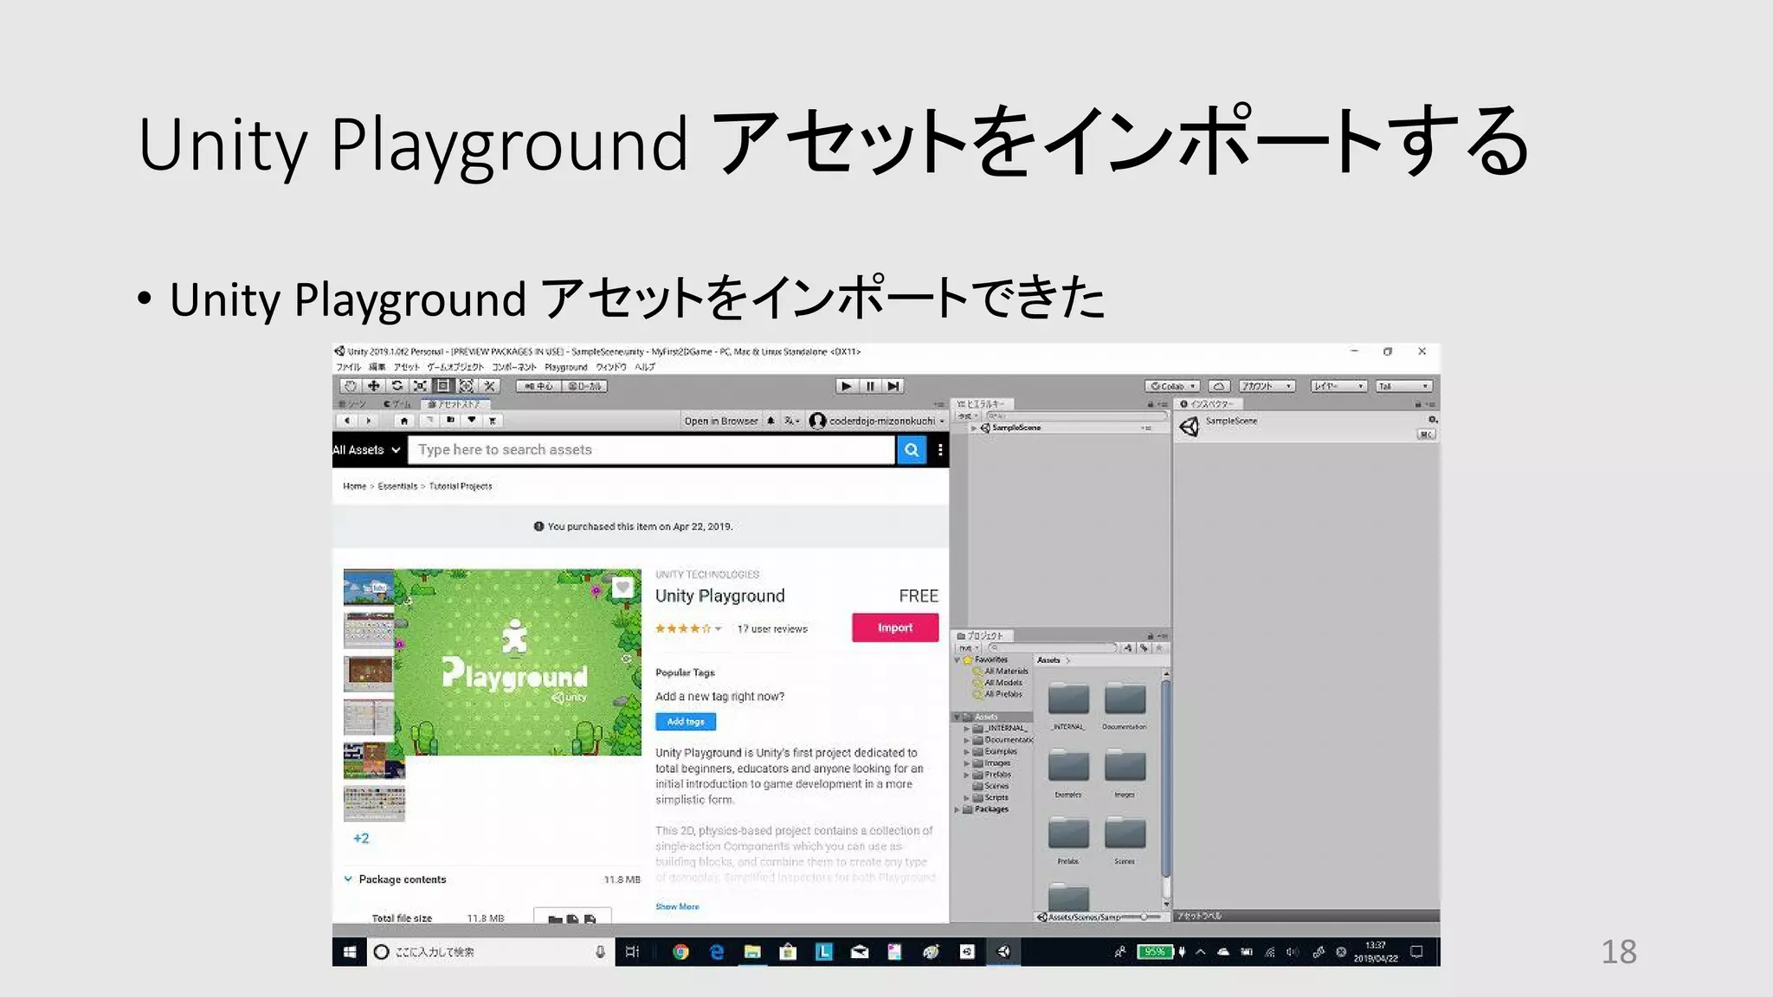The height and width of the screenshot is (997, 1773).
Task: Open the language selection dropdown
Action: tap(791, 421)
